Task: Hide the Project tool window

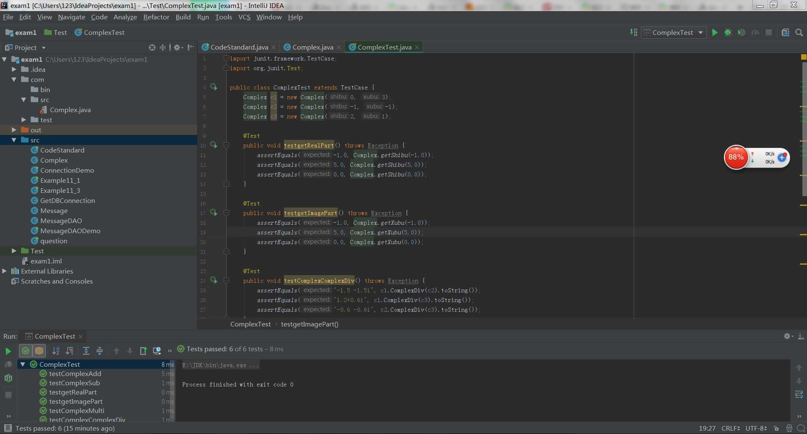Action: (191, 47)
